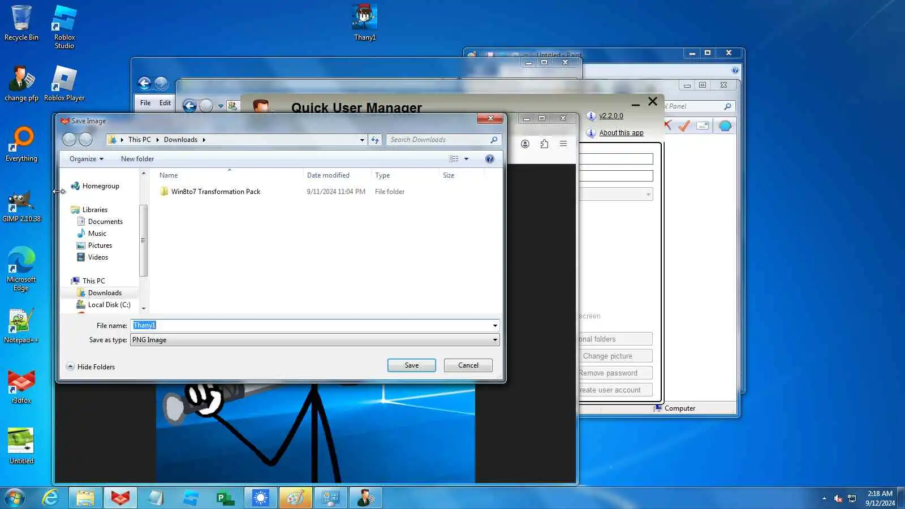Switch to Quick User Manager taskbar icon
This screenshot has height=509, width=905.
click(366, 498)
